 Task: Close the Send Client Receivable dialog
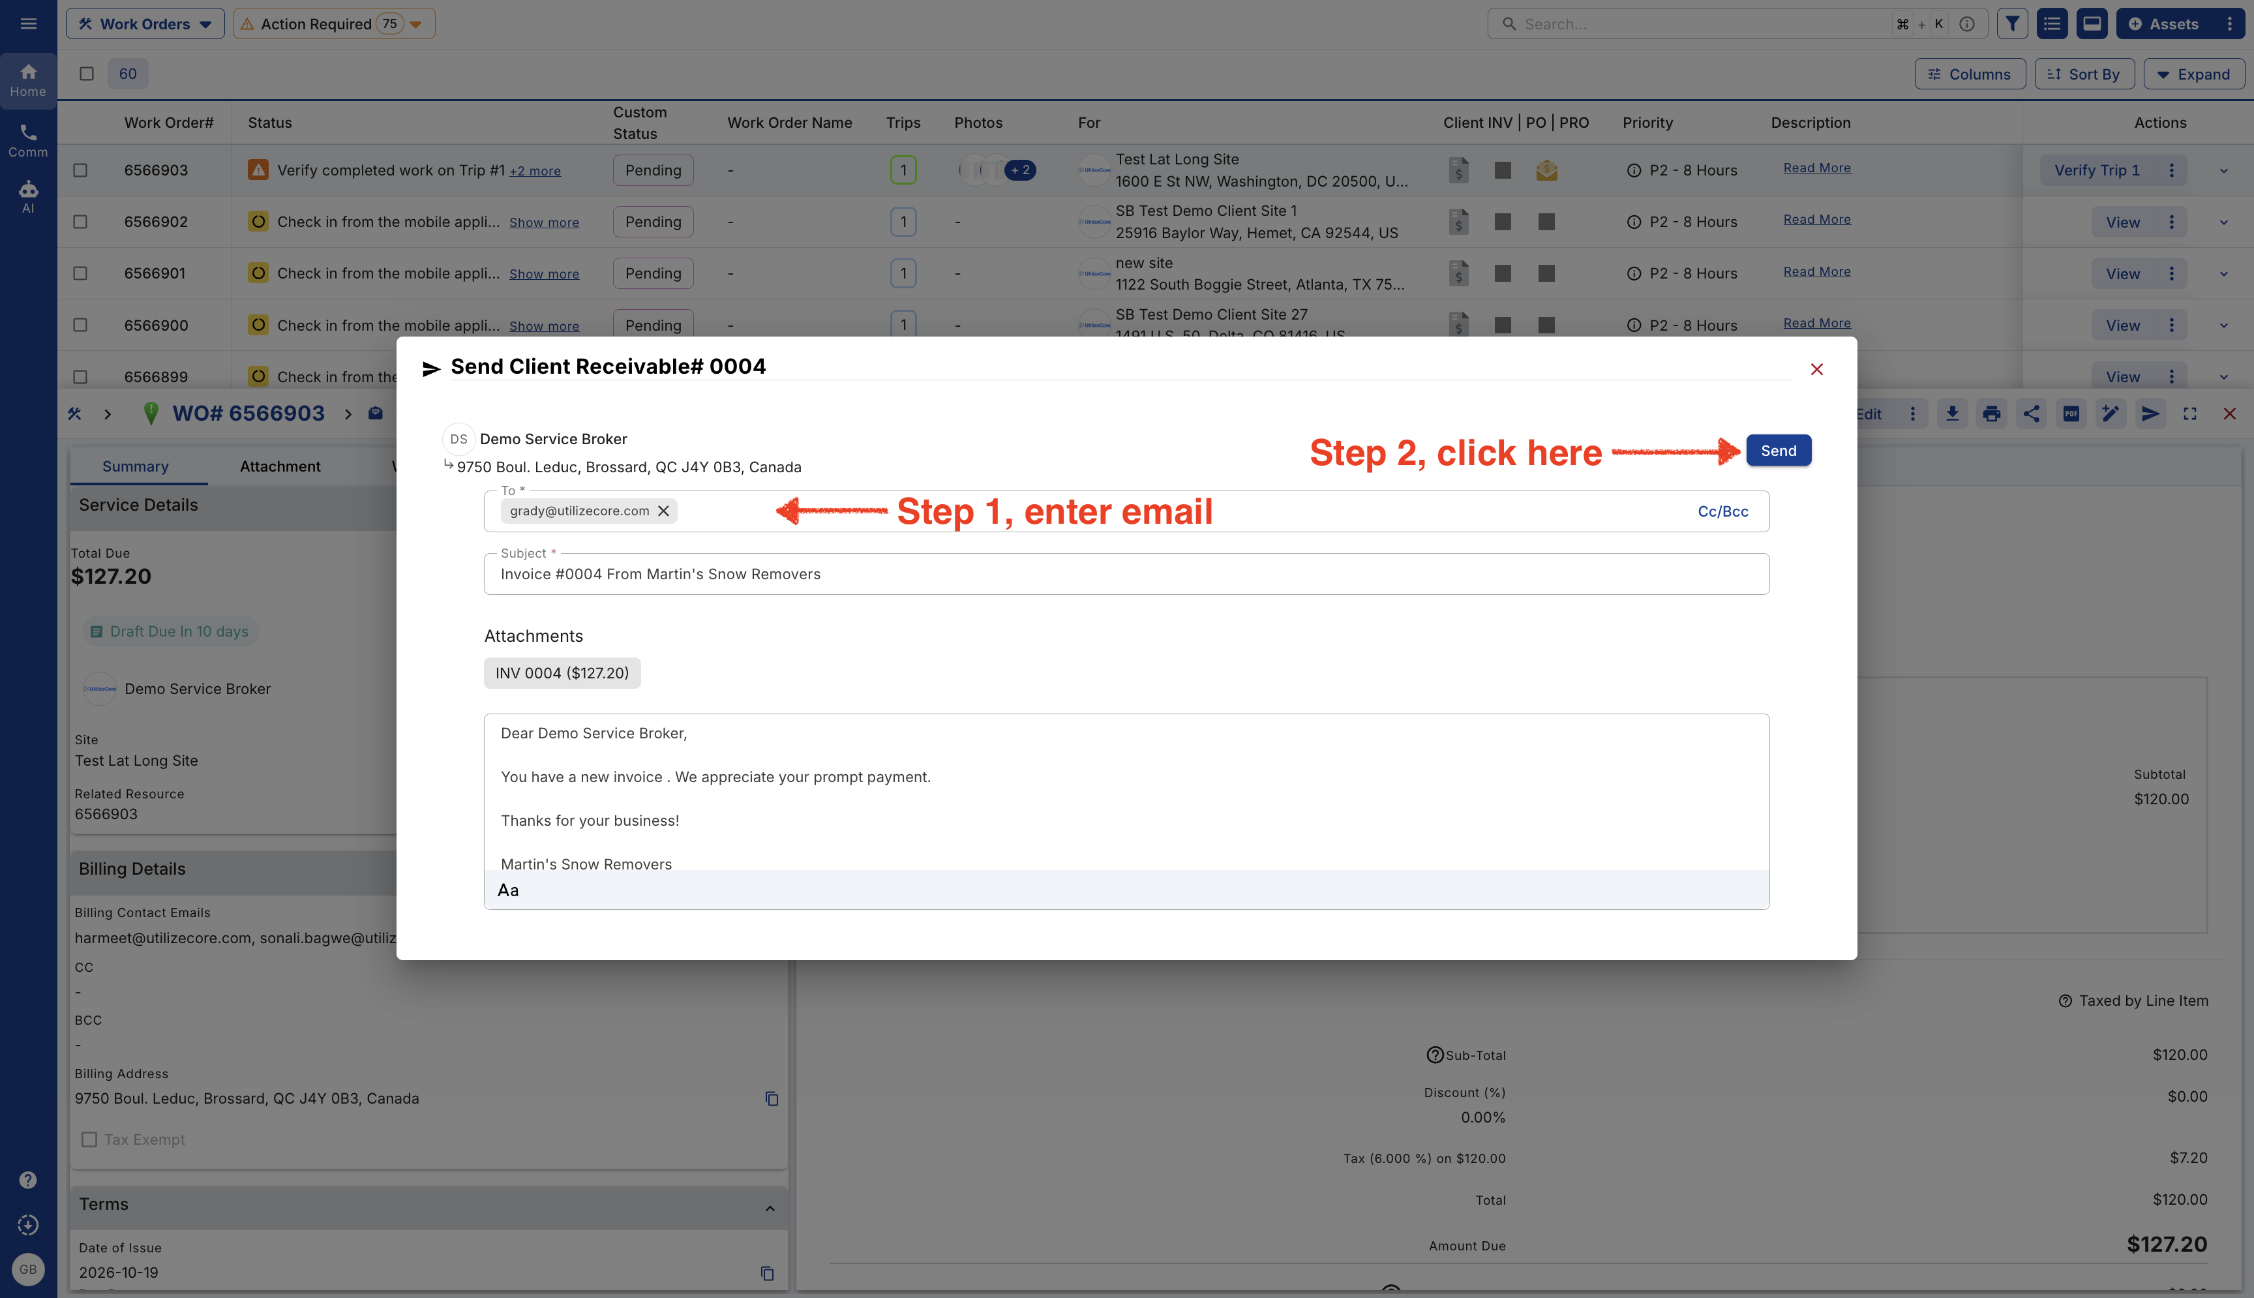point(1816,369)
